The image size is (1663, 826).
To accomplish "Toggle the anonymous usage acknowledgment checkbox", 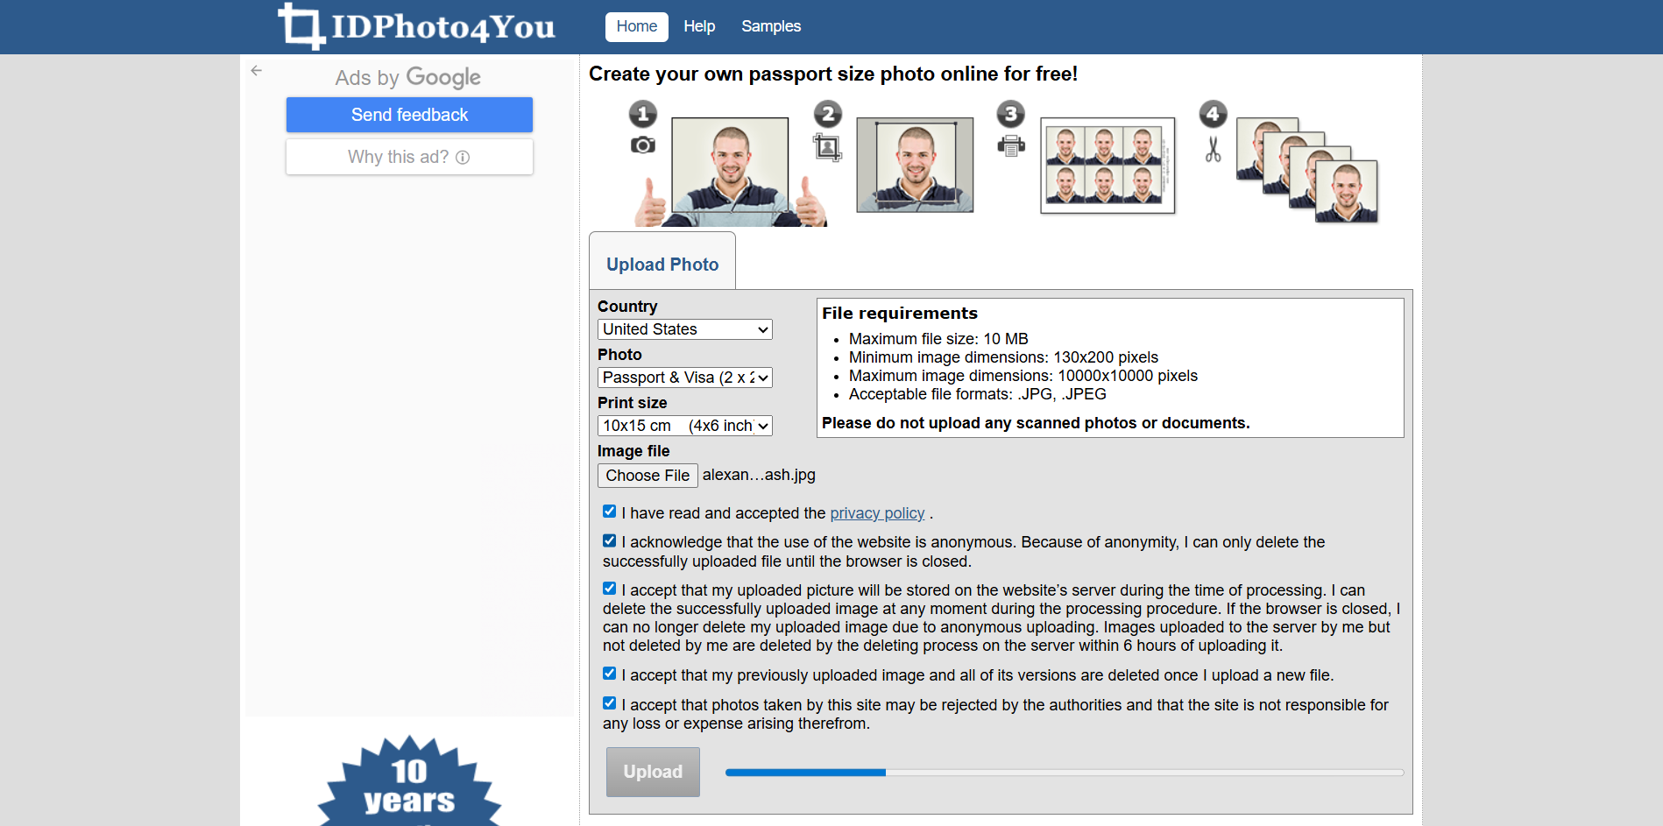I will [609, 540].
